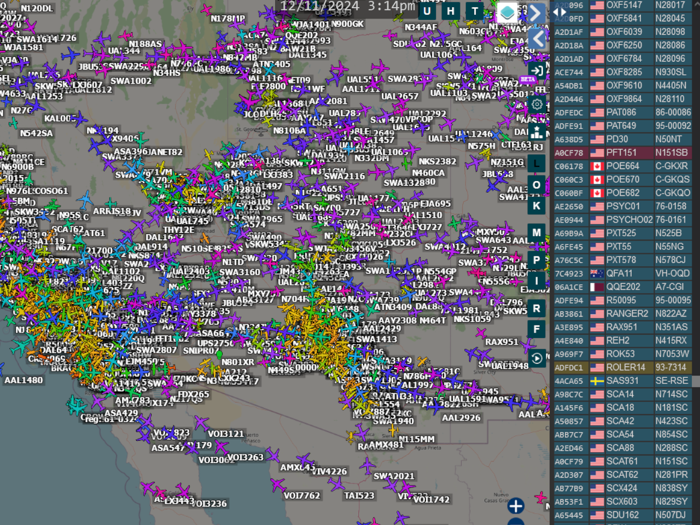Click the Canadian flag in the POE664 row

point(597,166)
